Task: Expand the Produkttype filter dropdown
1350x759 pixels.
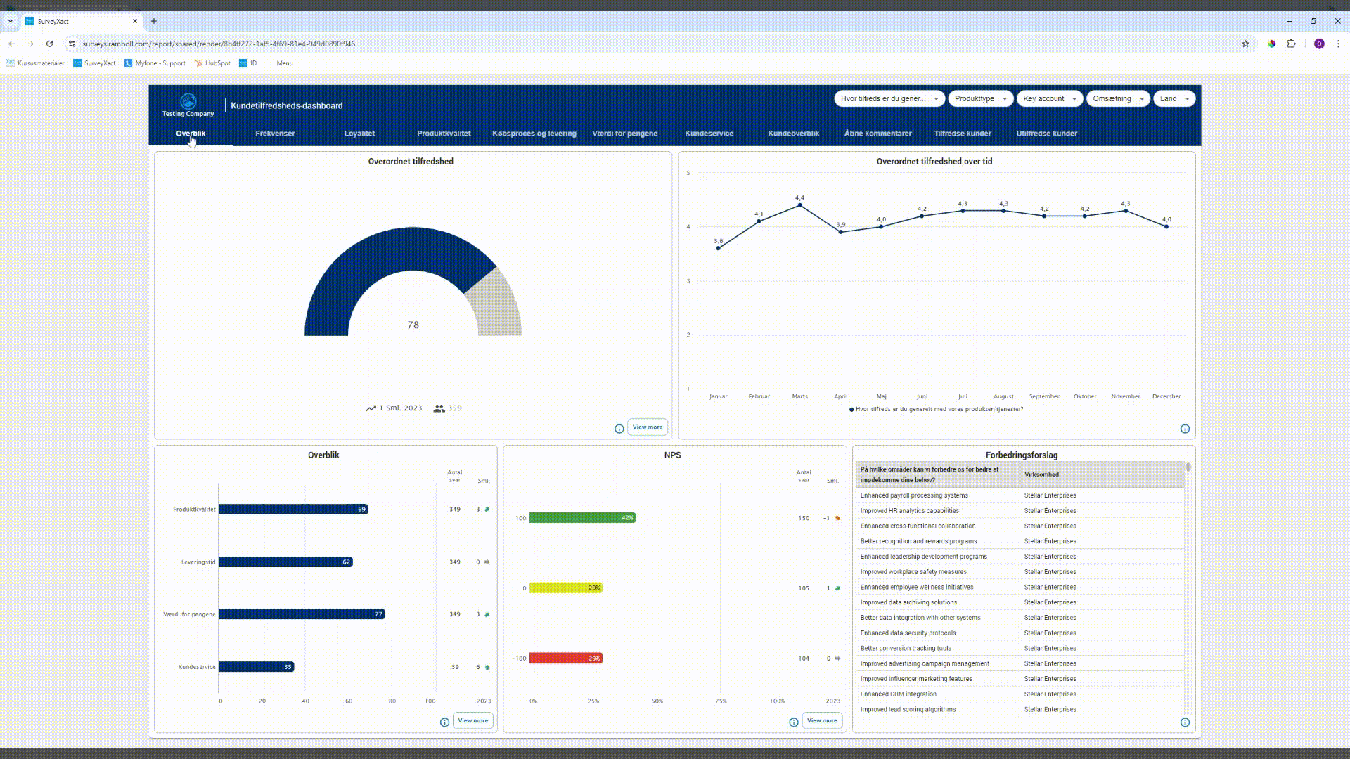Action: click(981, 98)
